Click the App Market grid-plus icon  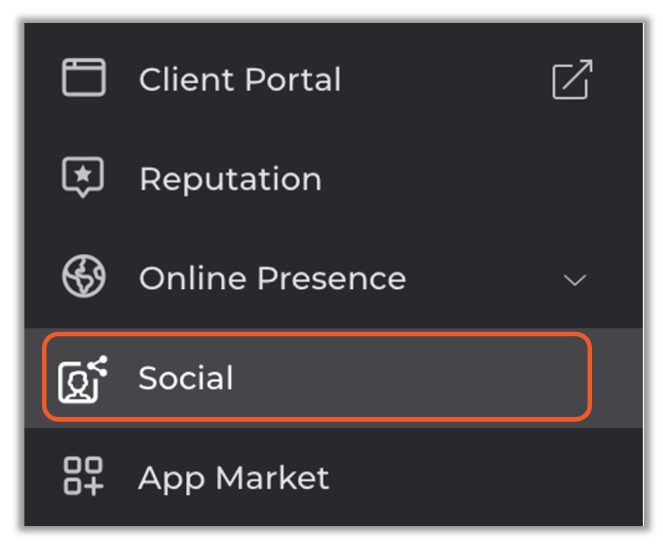83,476
